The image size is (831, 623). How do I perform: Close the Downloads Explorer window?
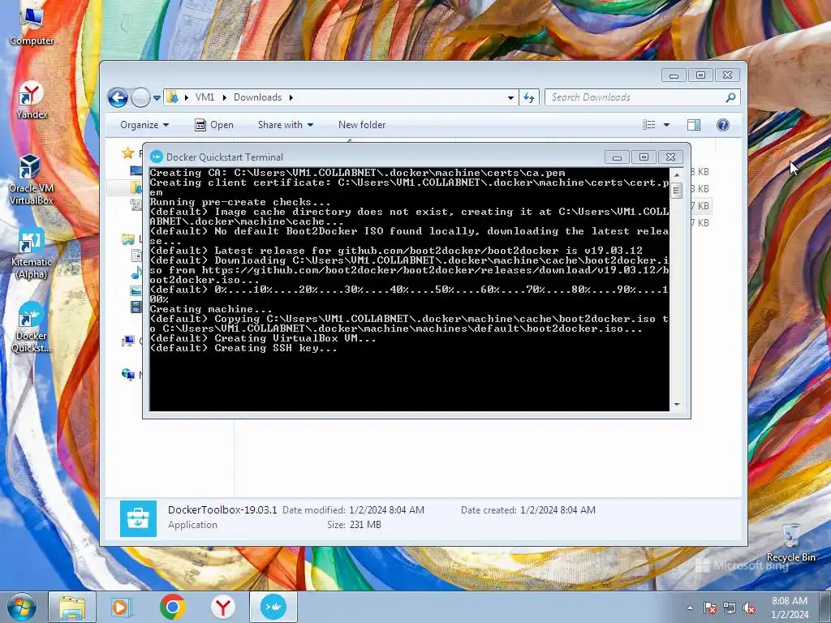(x=728, y=75)
